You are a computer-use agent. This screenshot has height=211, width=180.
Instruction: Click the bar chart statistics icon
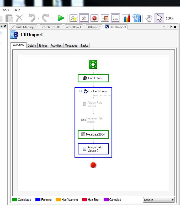click(x=126, y=18)
